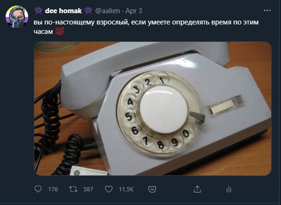Viewport: 281px width, 205px height.
Task: View tweet analytics bar-chart icon
Action: pyautogui.click(x=229, y=189)
